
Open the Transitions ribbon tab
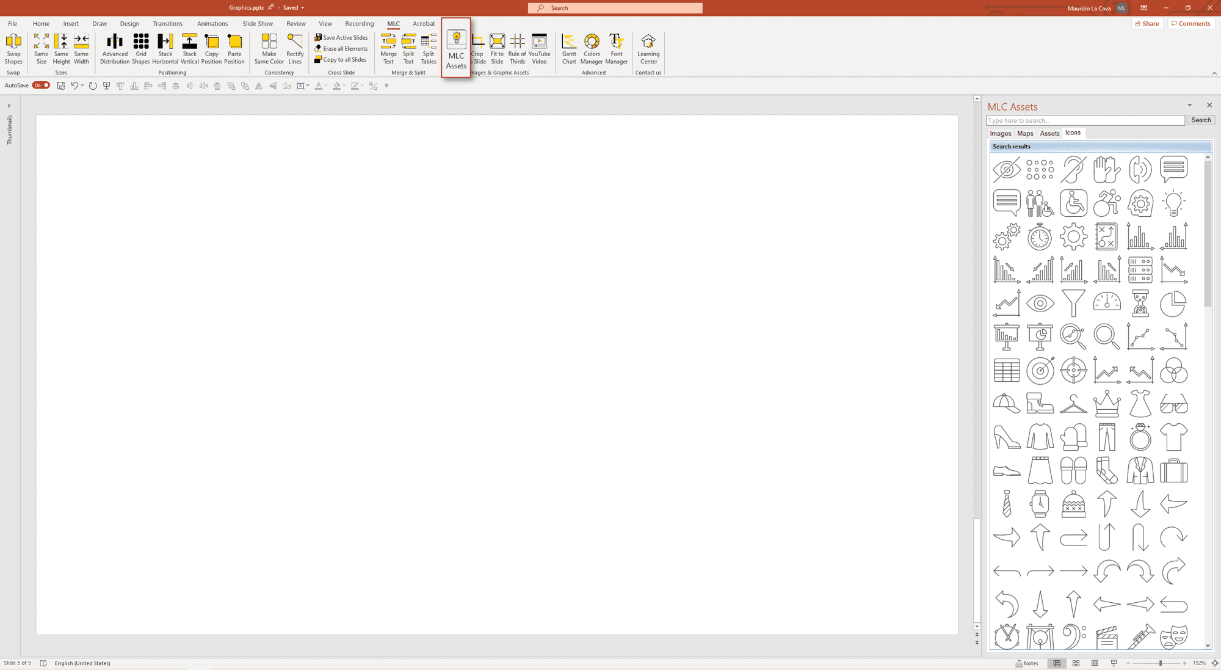168,23
